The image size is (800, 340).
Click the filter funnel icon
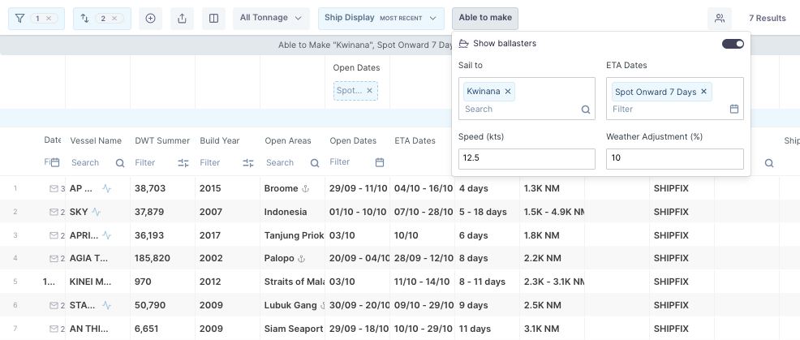(x=19, y=18)
